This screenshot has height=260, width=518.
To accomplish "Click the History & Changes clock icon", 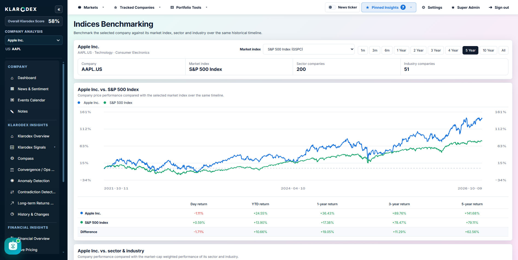I will click(x=12, y=214).
